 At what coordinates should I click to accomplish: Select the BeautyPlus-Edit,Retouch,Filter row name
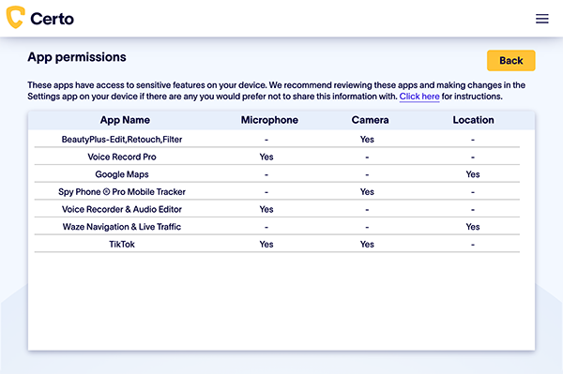coord(122,140)
